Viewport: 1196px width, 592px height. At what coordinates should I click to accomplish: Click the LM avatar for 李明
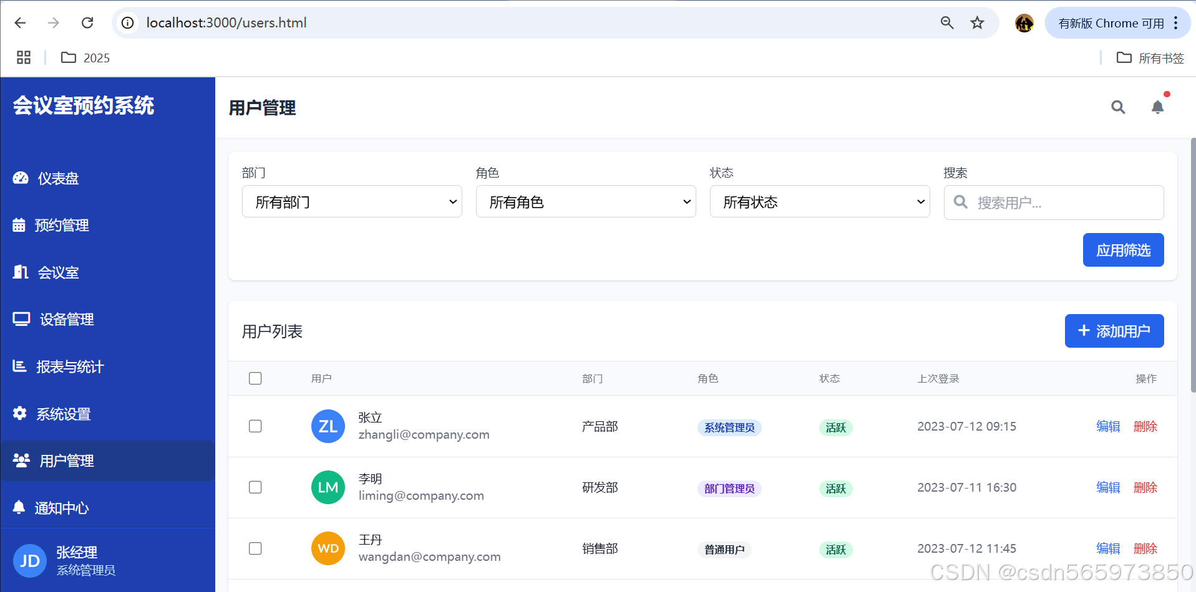(x=328, y=487)
